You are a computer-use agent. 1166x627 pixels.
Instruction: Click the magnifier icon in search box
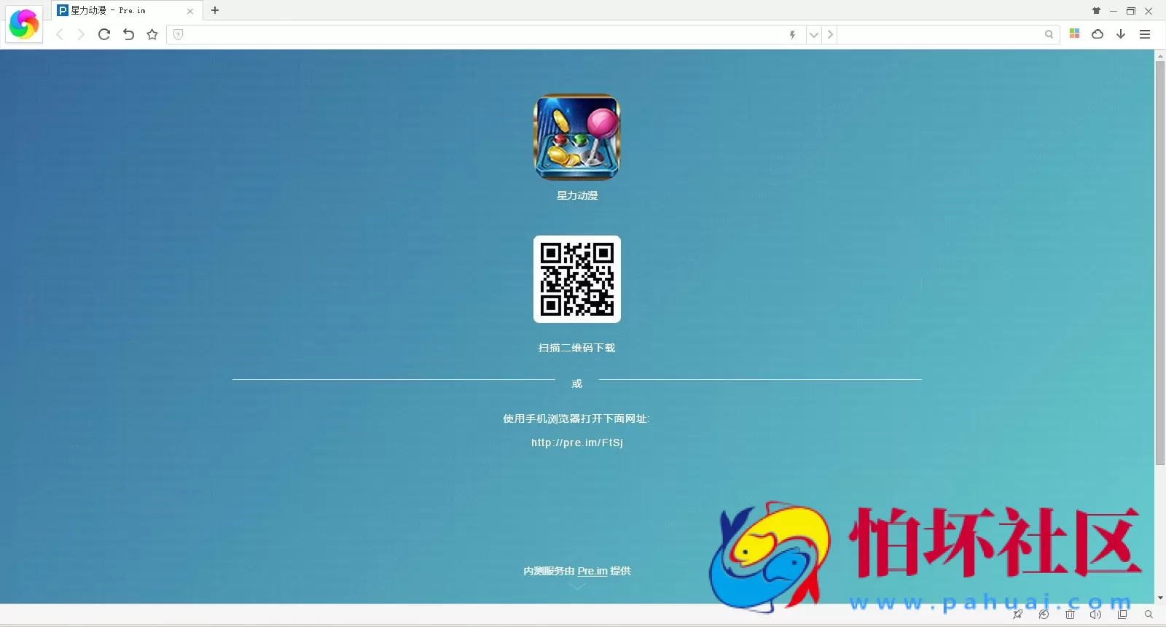click(1049, 34)
